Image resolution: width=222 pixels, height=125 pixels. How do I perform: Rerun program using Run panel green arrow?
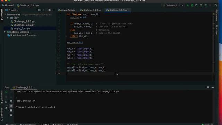point(6,92)
